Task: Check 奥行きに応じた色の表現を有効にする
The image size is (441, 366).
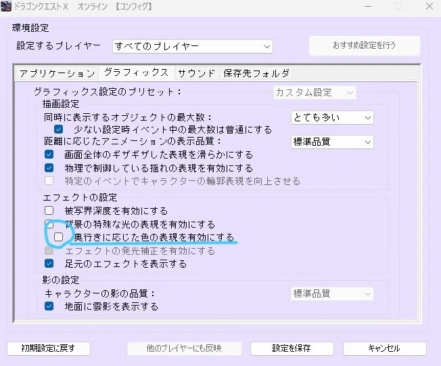Action: coord(58,237)
